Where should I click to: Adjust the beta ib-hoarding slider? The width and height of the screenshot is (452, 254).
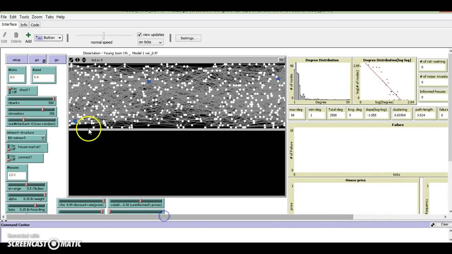(26, 207)
